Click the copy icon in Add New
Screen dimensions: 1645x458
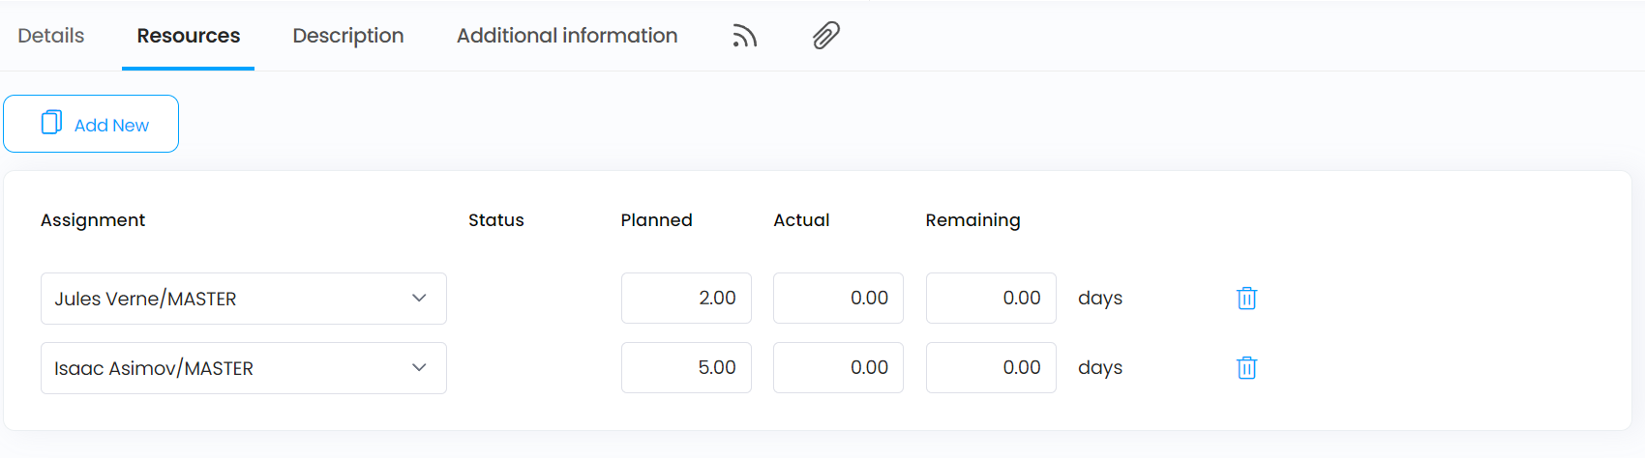point(51,123)
